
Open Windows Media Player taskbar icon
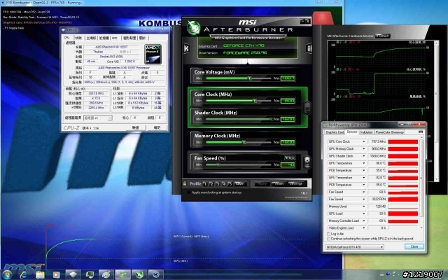(x=56, y=275)
